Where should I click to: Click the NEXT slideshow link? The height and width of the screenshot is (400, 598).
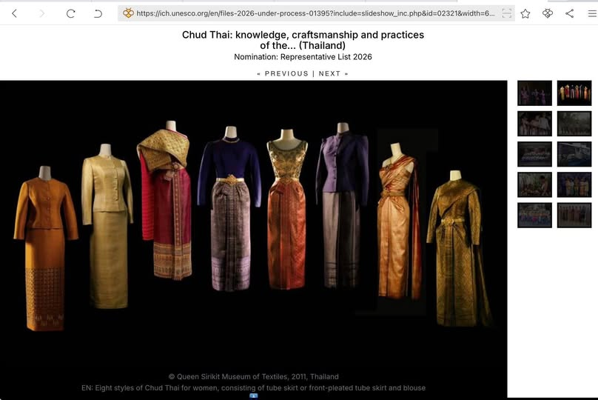click(329, 73)
